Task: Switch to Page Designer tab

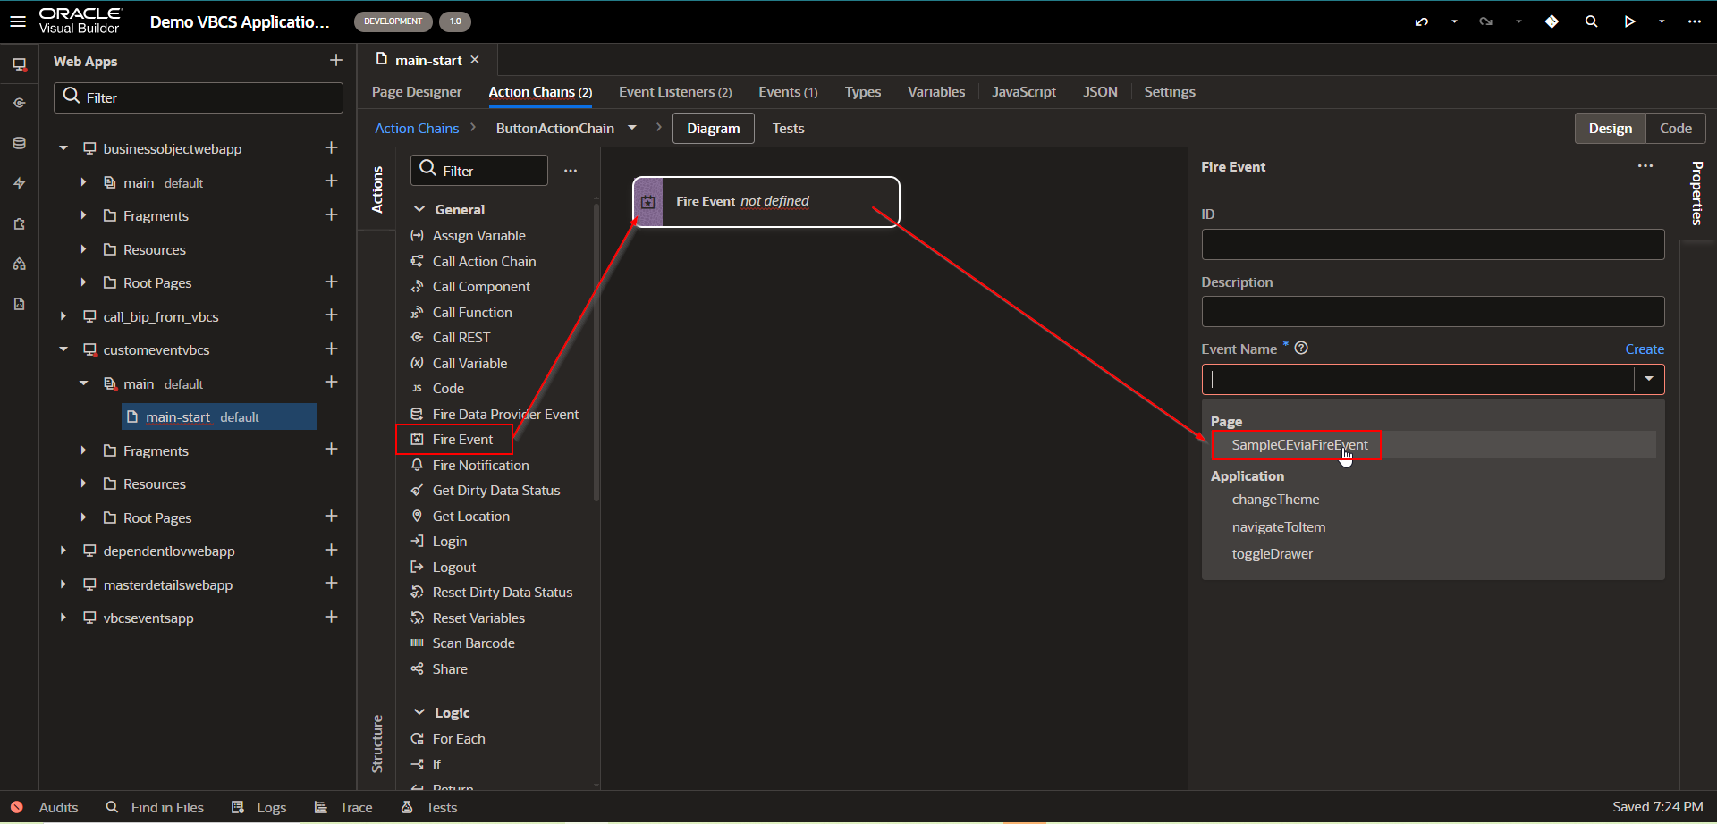Action: (x=417, y=92)
